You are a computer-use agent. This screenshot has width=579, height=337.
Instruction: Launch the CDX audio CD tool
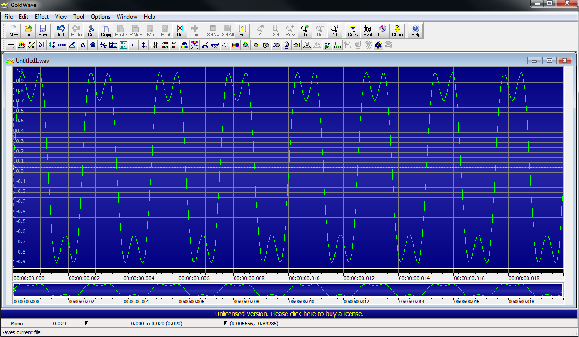[x=382, y=30]
